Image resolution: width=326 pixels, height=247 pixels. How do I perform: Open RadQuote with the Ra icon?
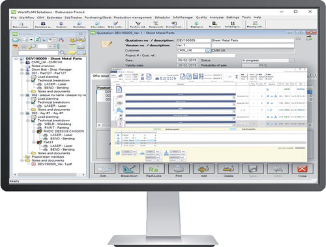(x=154, y=169)
